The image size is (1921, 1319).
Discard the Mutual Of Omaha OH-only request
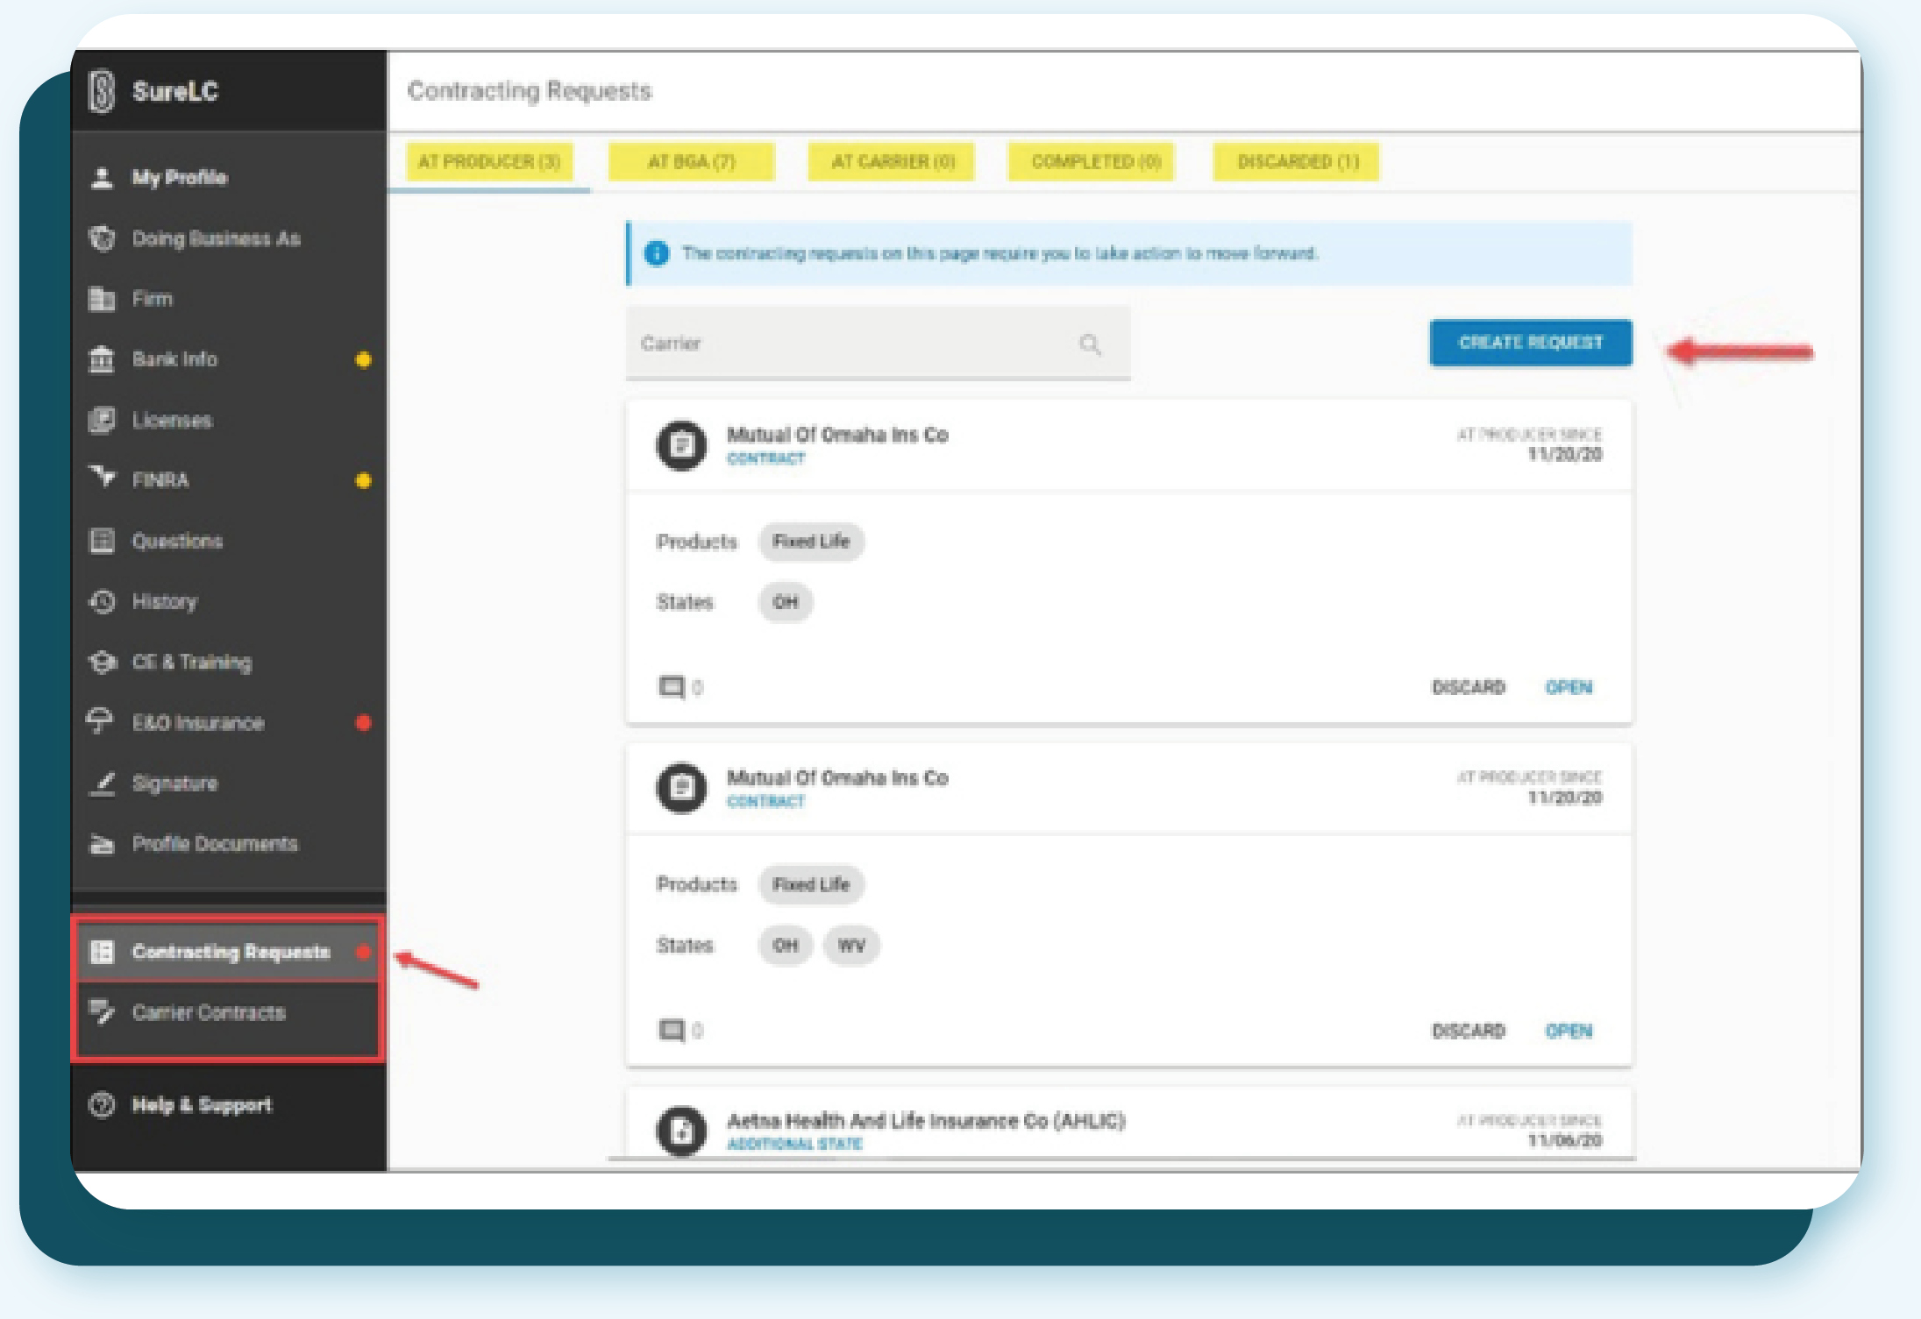click(x=1469, y=687)
